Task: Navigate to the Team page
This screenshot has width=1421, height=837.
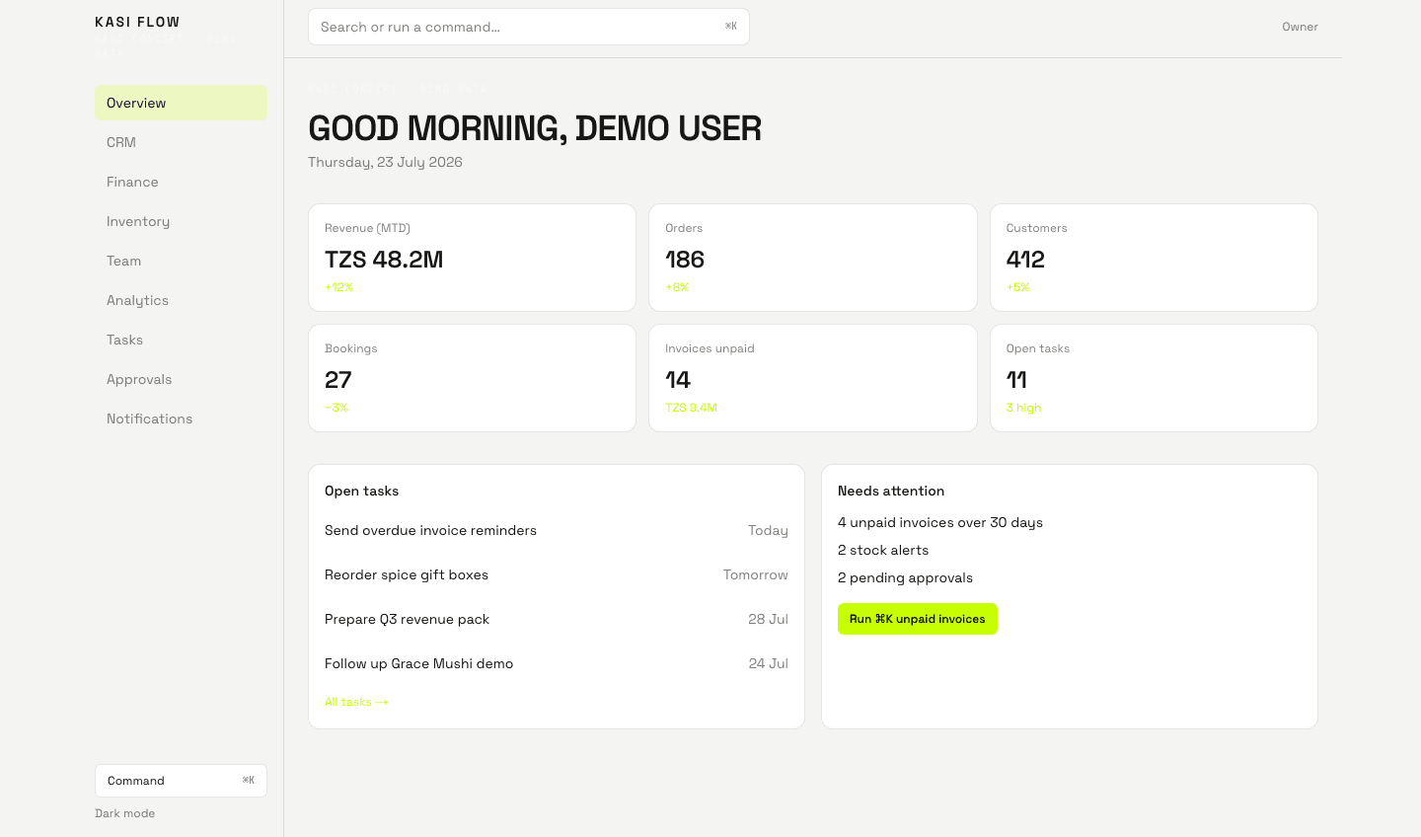Action: coord(181,261)
